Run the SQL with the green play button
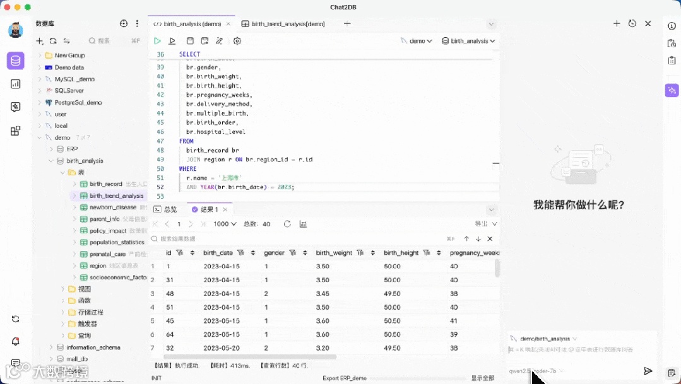The height and width of the screenshot is (384, 681). 157,41
